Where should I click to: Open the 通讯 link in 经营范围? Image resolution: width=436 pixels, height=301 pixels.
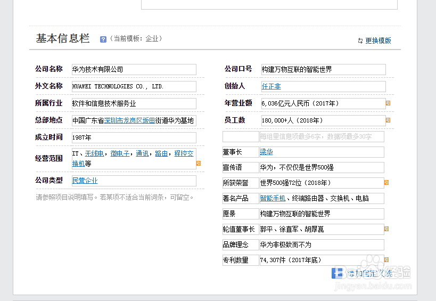click(142, 153)
